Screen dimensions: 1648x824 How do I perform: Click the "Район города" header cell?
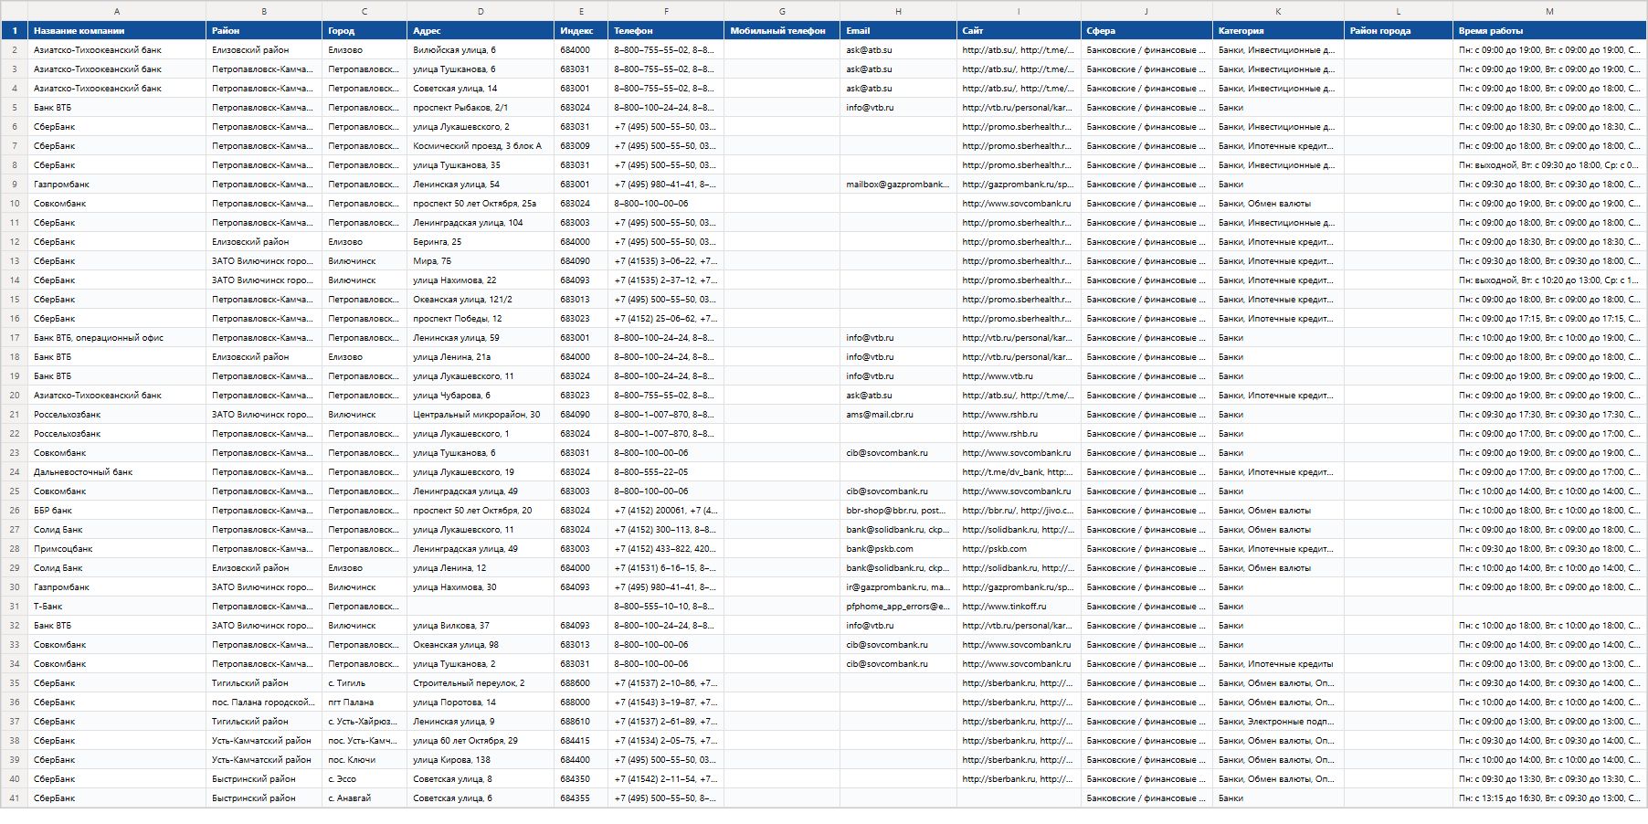[1399, 31]
